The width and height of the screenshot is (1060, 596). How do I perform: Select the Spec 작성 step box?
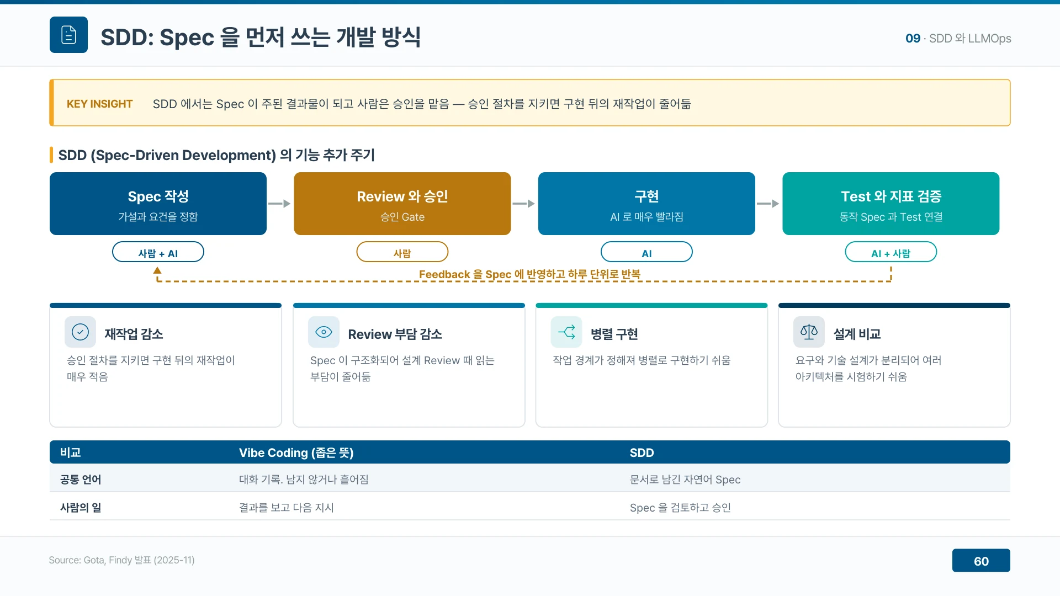pos(158,204)
